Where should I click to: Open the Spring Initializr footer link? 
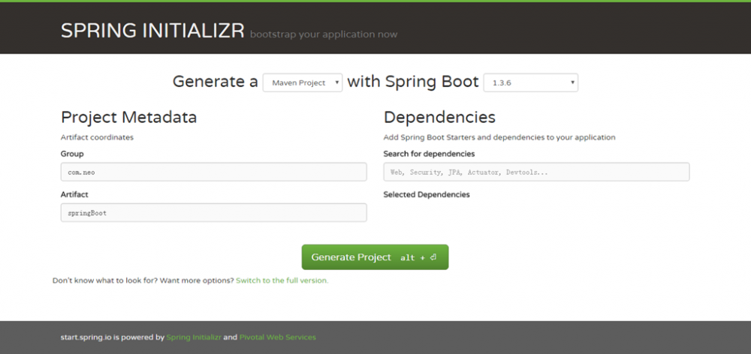tap(194, 337)
